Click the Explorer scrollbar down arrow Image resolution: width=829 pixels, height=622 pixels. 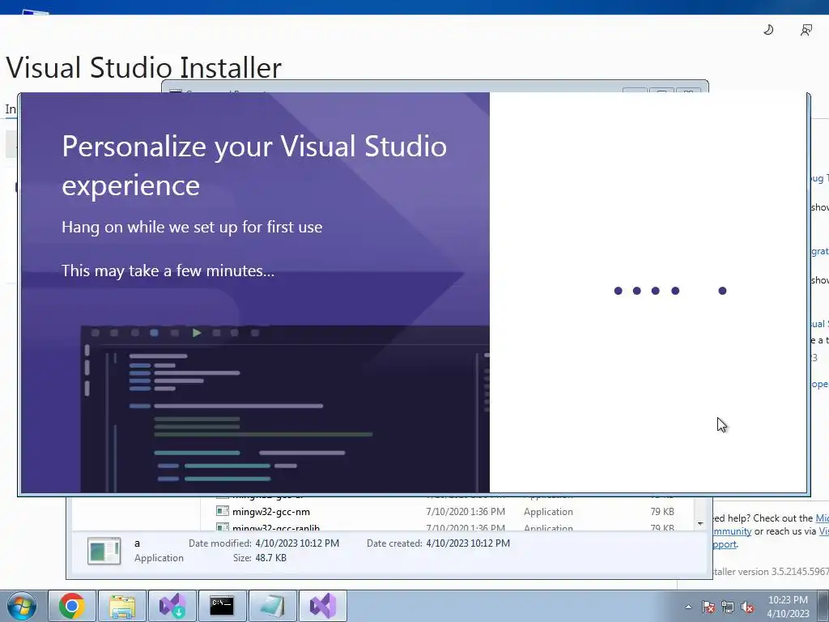click(x=700, y=524)
